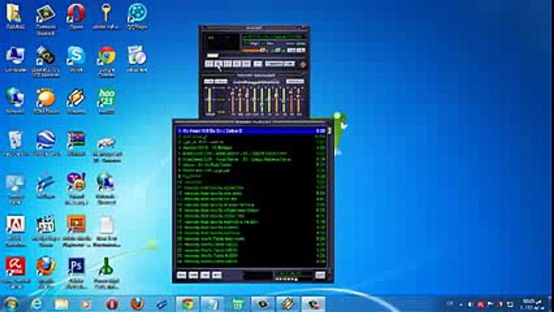Toggle the playlist window PL button
Image resolution: width=554 pixels, height=312 pixels.
pyautogui.click(x=301, y=50)
